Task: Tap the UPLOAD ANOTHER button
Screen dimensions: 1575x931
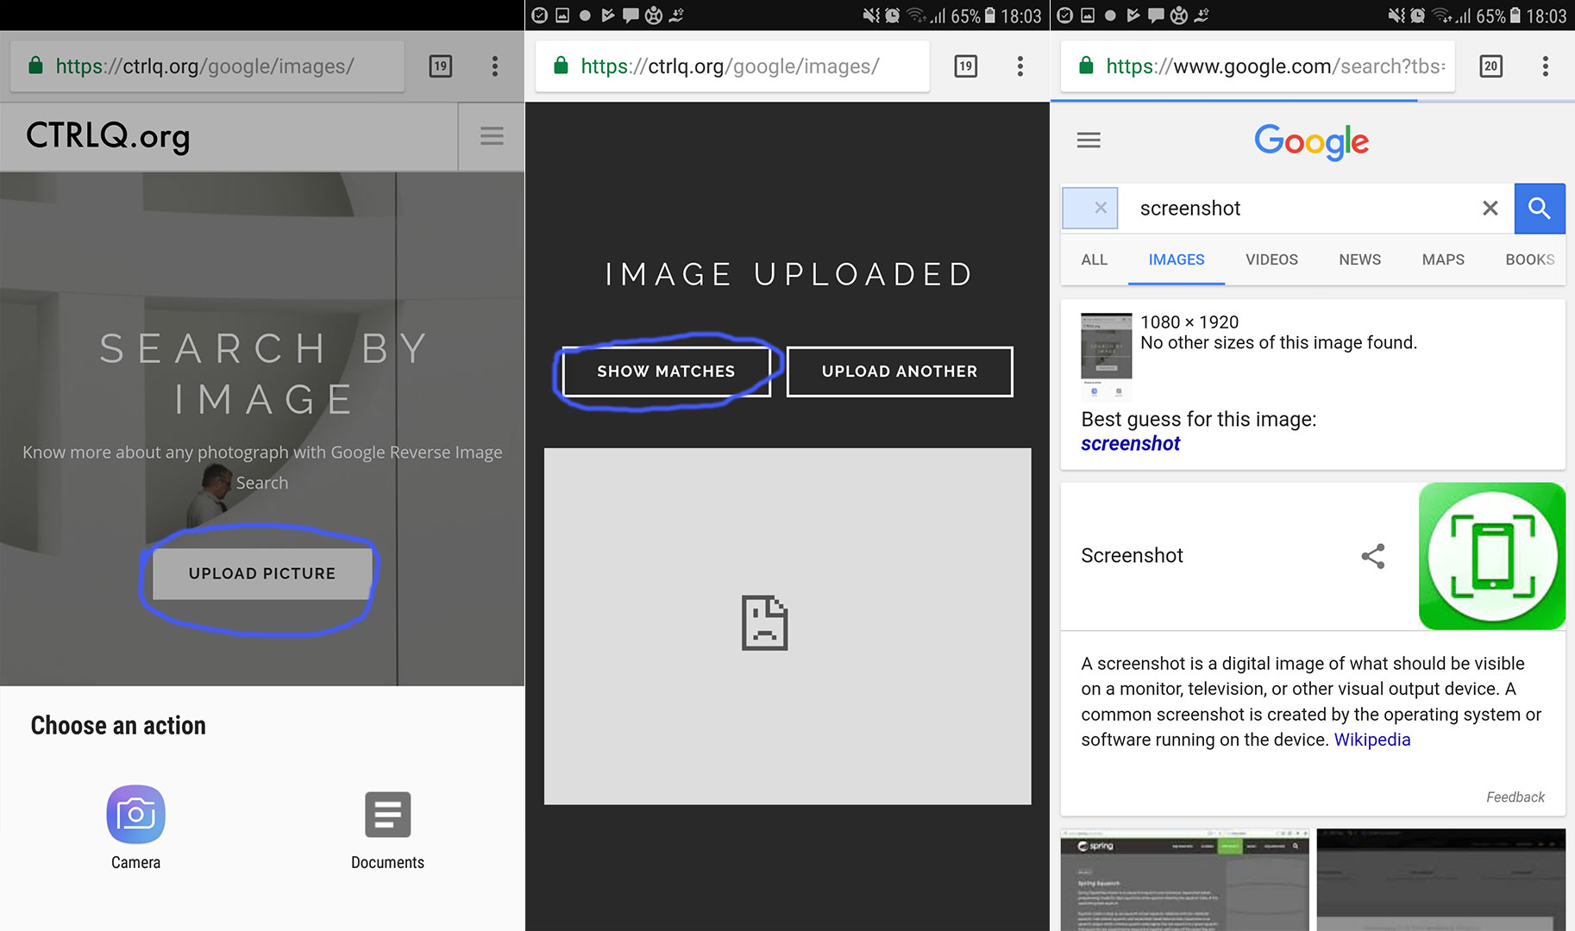Action: pos(900,372)
